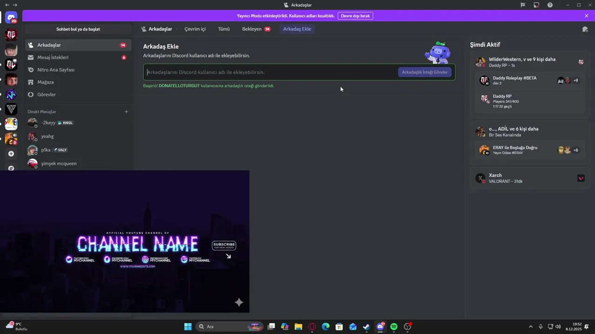Click the create DM plus icon beside Direkt Mesajlar

tap(126, 112)
